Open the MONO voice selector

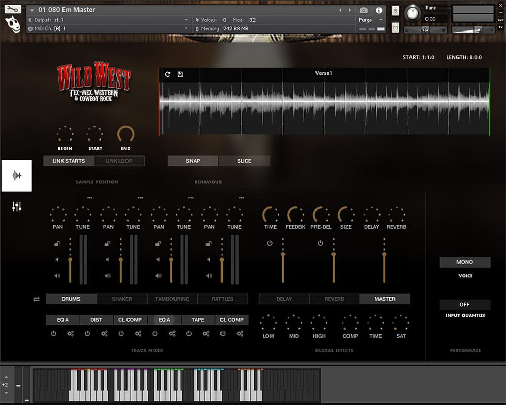pyautogui.click(x=465, y=262)
